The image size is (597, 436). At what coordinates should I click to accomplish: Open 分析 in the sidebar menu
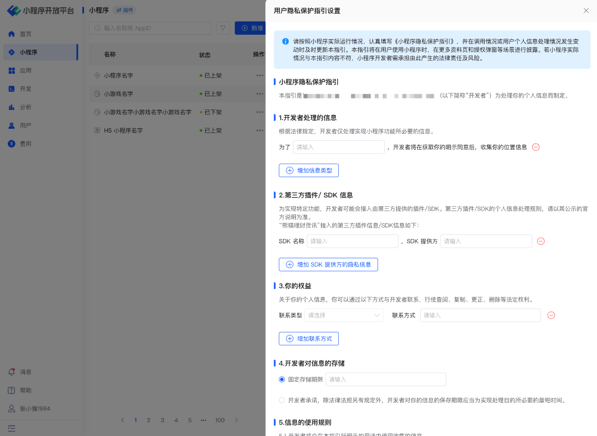coord(25,107)
